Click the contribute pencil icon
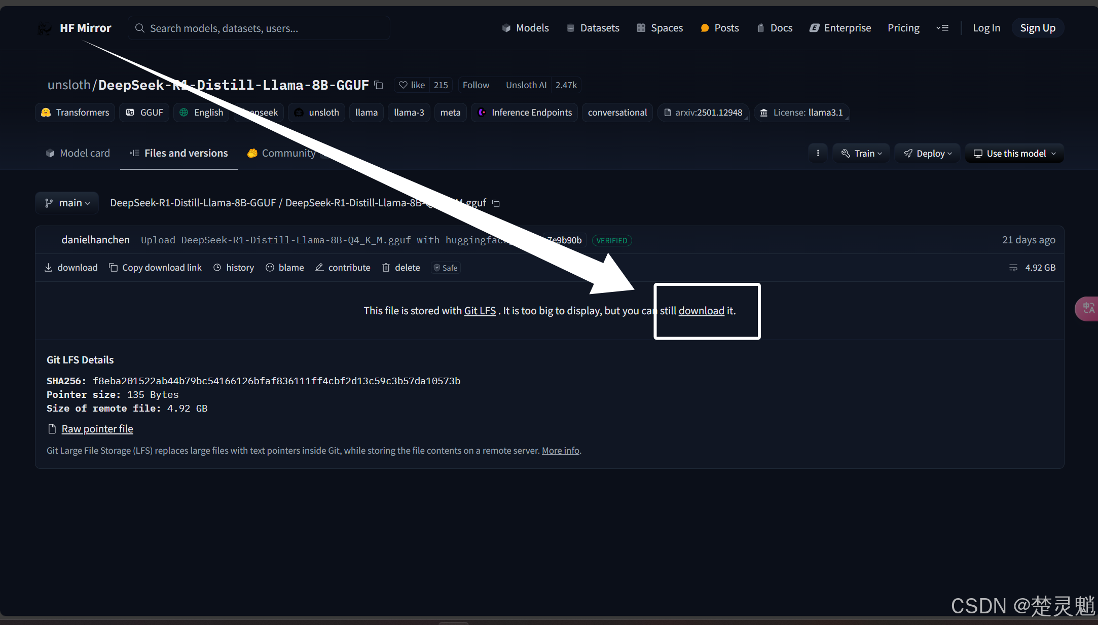1098x625 pixels. tap(319, 268)
